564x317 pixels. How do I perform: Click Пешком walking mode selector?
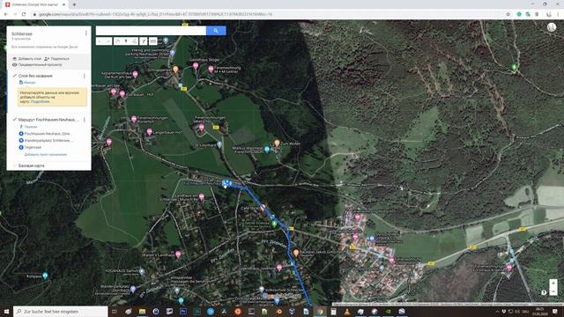(28, 127)
